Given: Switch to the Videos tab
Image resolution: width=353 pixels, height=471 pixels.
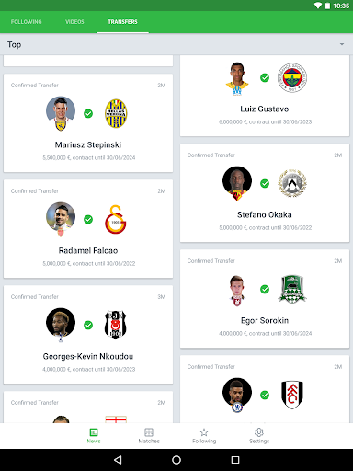Looking at the screenshot, I should pyautogui.click(x=74, y=22).
